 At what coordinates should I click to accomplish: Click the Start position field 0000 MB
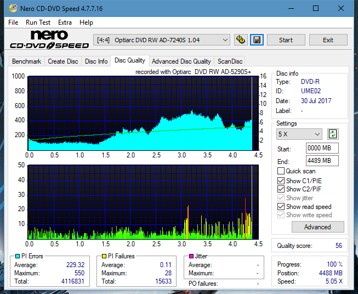[322, 148]
